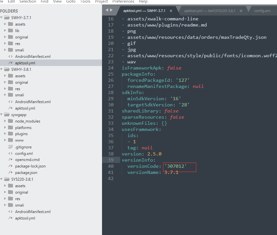The height and width of the screenshot is (235, 277).
Task: Open the Tools menu
Action: [x=85, y=1]
